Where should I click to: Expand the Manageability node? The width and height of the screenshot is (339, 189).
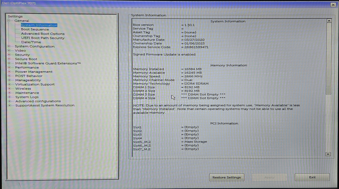(9, 80)
